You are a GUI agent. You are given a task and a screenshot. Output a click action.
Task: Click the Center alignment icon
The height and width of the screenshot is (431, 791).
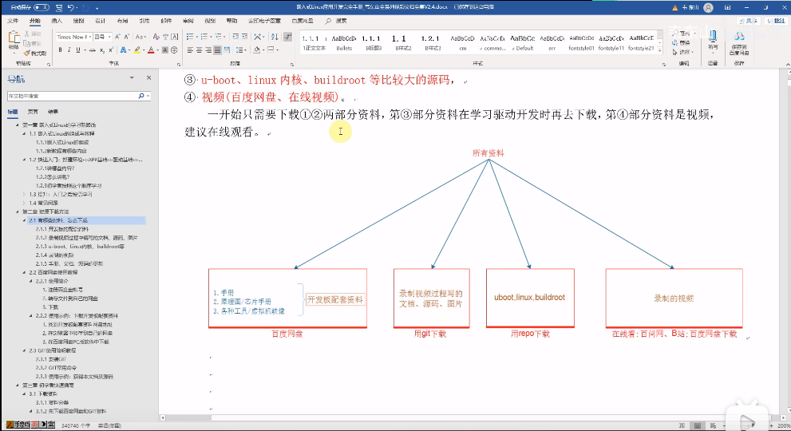[x=200, y=50]
